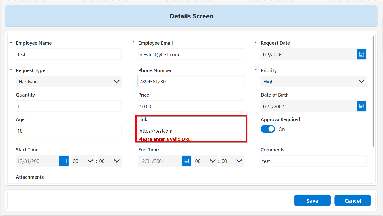
Task: Open the Start Time hour dropdown
Action: click(x=83, y=161)
